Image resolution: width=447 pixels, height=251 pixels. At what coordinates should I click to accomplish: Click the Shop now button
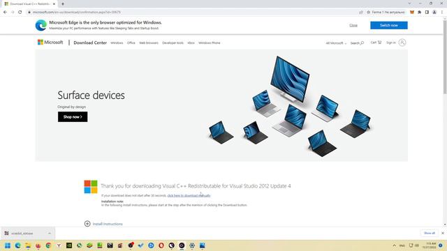point(73,117)
